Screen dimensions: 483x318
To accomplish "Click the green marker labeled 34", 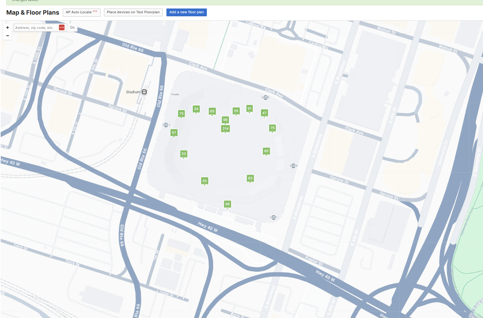I will [x=196, y=109].
